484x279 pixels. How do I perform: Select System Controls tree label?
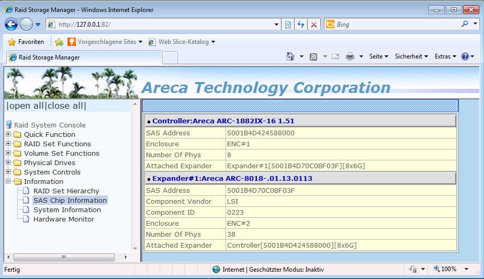pyautogui.click(x=52, y=172)
